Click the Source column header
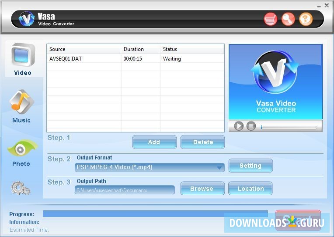334x237 pixels. (84, 49)
